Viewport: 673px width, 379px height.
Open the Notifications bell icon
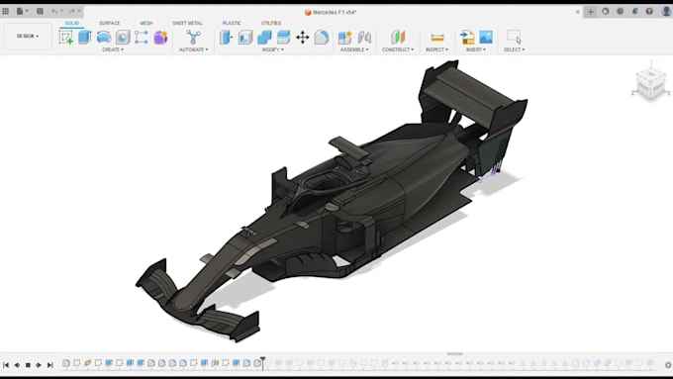tap(634, 12)
